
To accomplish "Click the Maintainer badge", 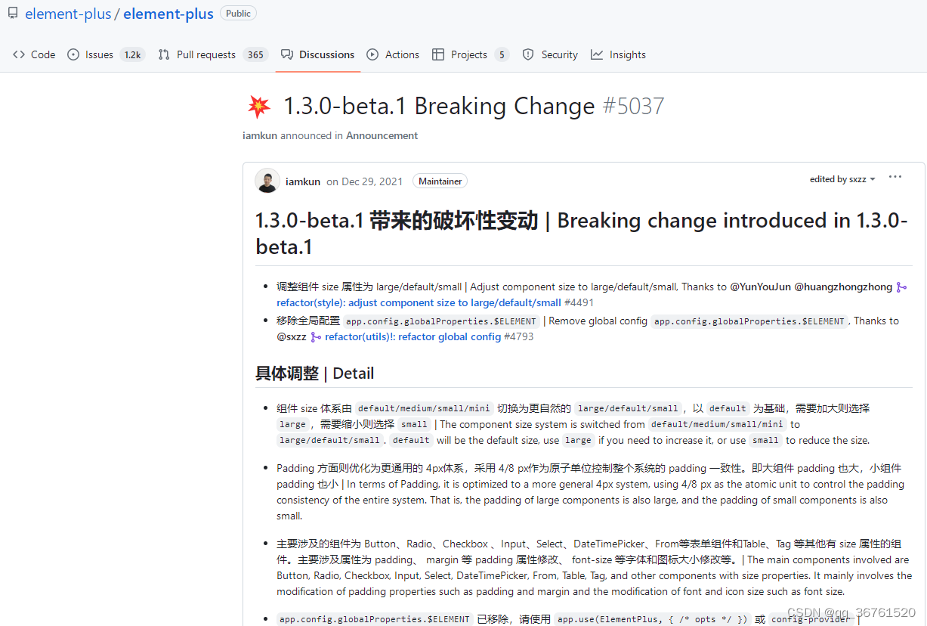I will tap(440, 181).
